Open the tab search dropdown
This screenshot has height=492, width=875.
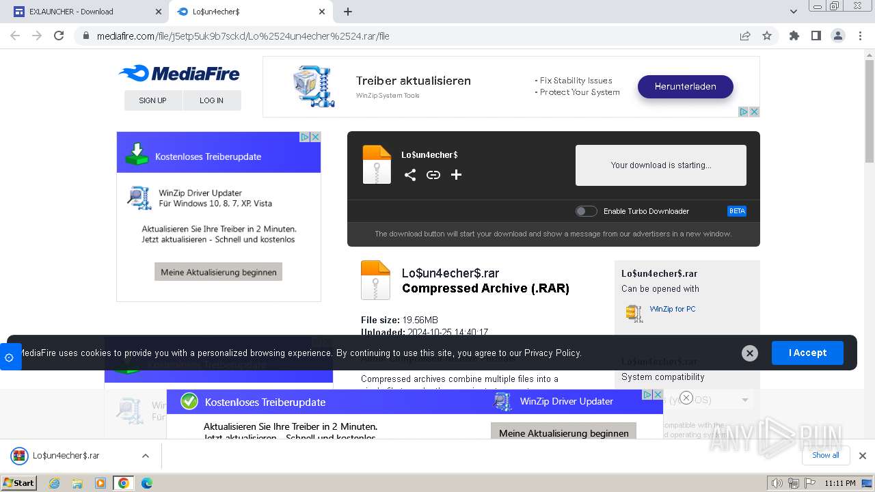[794, 12]
